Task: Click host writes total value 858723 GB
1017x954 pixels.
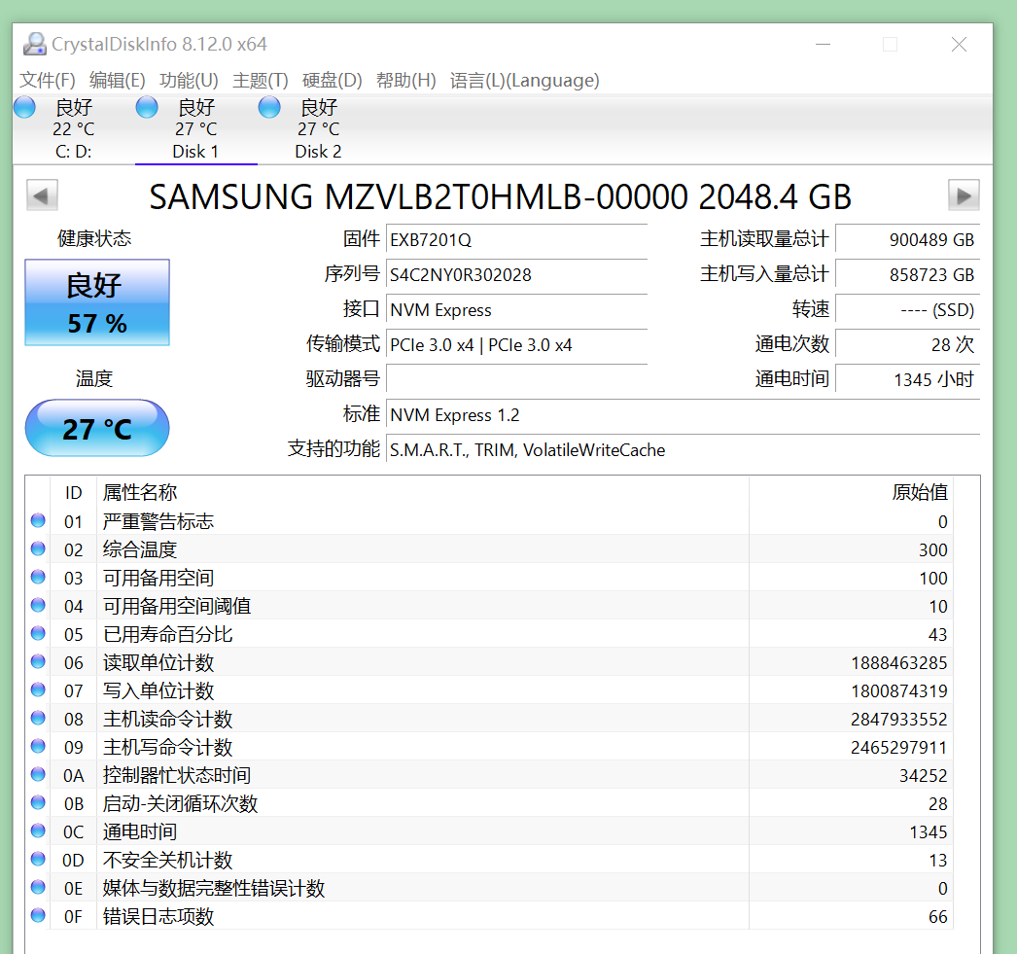Action: pyautogui.click(x=907, y=274)
